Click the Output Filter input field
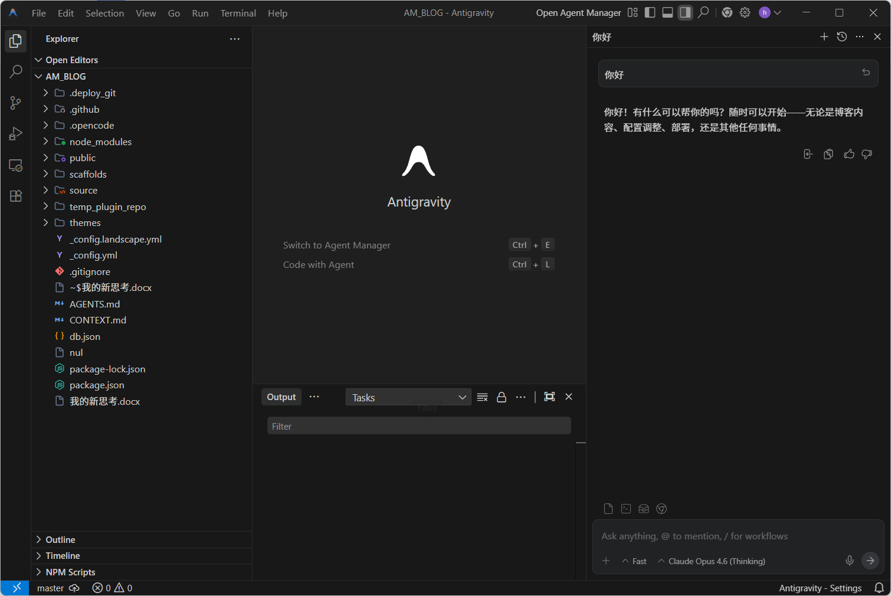The height and width of the screenshot is (596, 891). [x=419, y=426]
